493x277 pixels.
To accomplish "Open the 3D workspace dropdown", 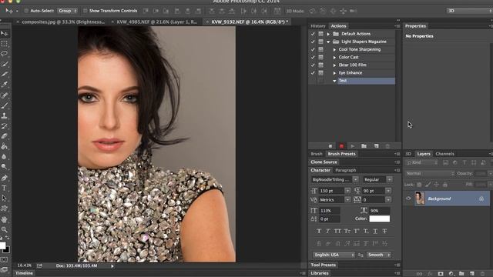I will pyautogui.click(x=469, y=11).
